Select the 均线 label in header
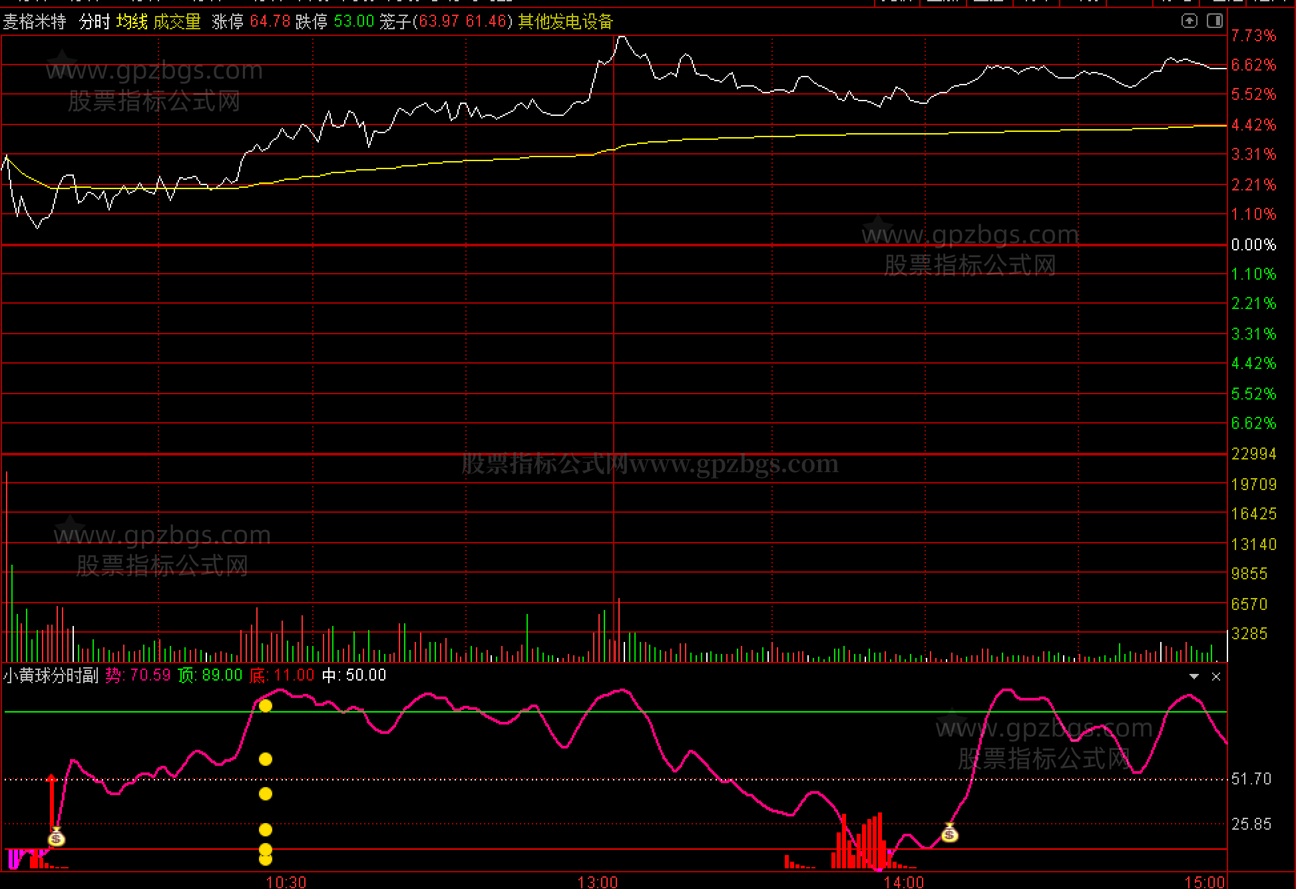The image size is (1296, 889). [x=132, y=22]
